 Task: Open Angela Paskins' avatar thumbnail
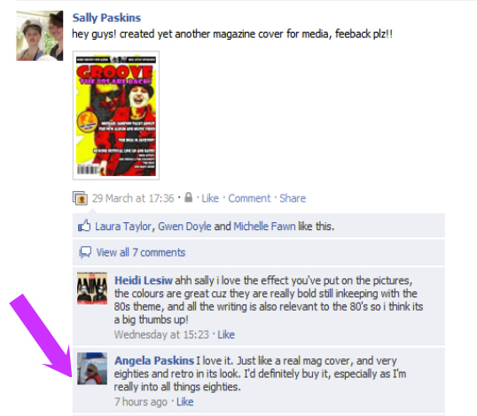click(x=92, y=368)
